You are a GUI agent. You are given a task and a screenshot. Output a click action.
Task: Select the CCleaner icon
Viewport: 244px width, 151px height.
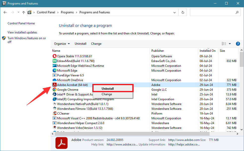pyautogui.click(x=55, y=113)
